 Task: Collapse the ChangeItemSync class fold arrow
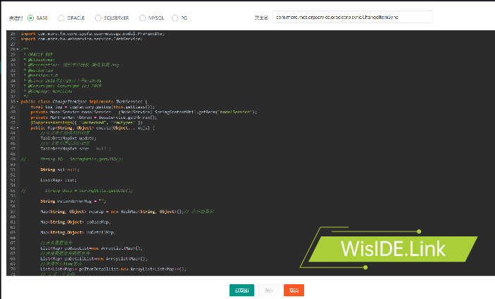tap(18, 102)
